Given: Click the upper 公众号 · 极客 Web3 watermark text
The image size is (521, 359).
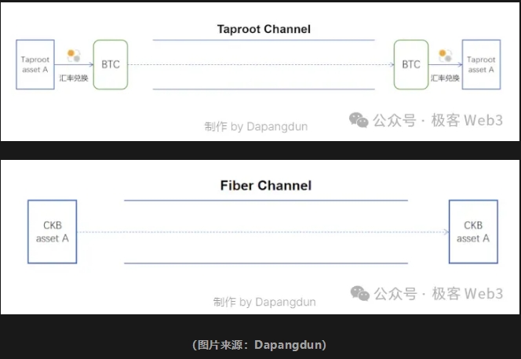Looking at the screenshot, I should [x=438, y=120].
